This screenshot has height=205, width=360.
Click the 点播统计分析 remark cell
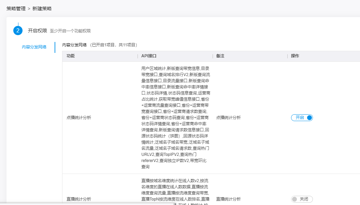(x=228, y=118)
